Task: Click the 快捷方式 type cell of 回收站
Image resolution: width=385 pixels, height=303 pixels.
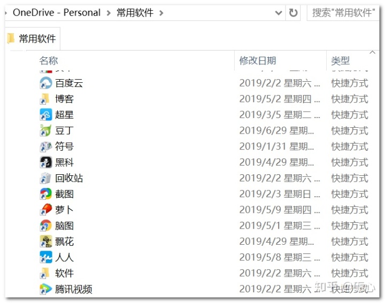Action: point(350,178)
